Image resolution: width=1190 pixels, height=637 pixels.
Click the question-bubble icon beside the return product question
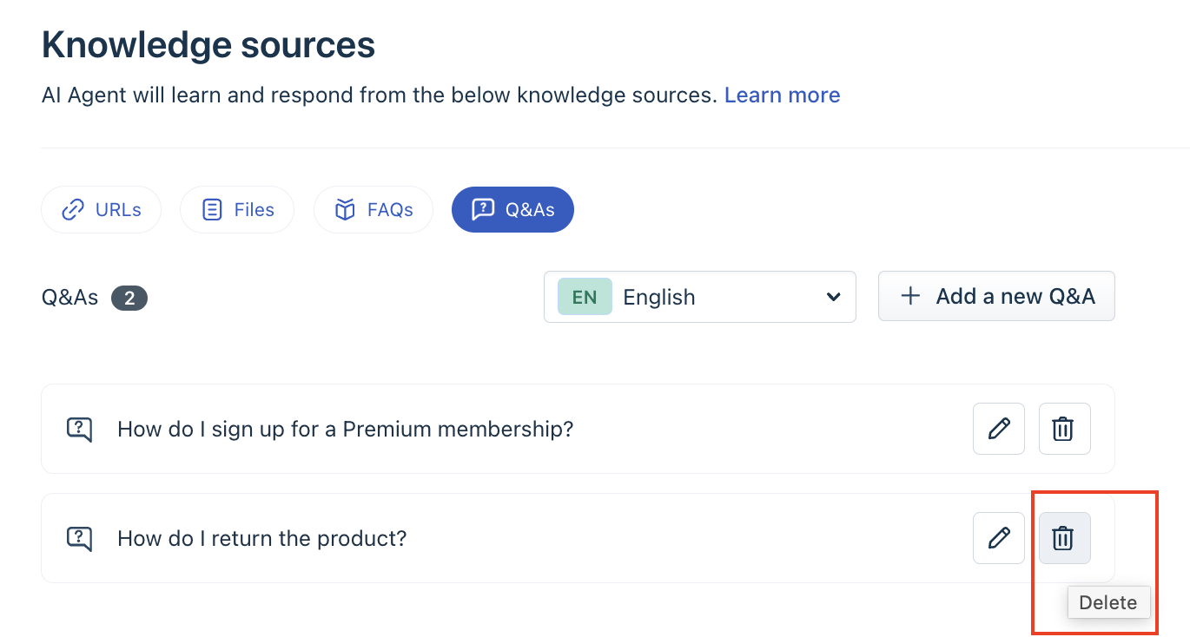click(79, 538)
